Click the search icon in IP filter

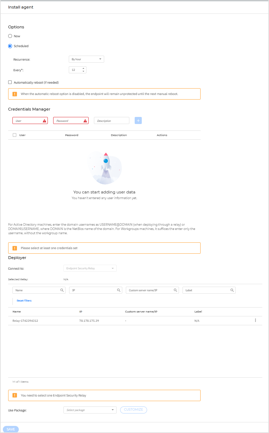click(119, 290)
